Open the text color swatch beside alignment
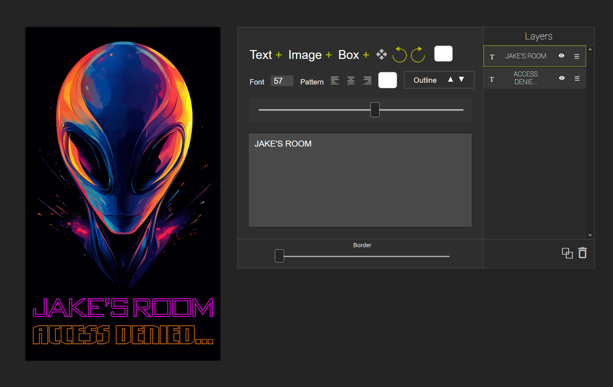 pyautogui.click(x=387, y=80)
